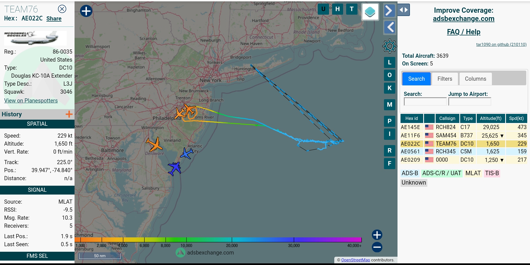Click the SIGNAL section header
The height and width of the screenshot is (265, 530).
pyautogui.click(x=37, y=190)
